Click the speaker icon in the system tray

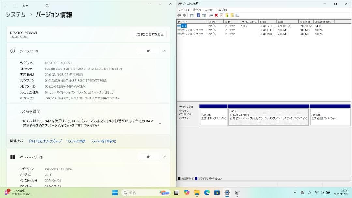(x=322, y=192)
